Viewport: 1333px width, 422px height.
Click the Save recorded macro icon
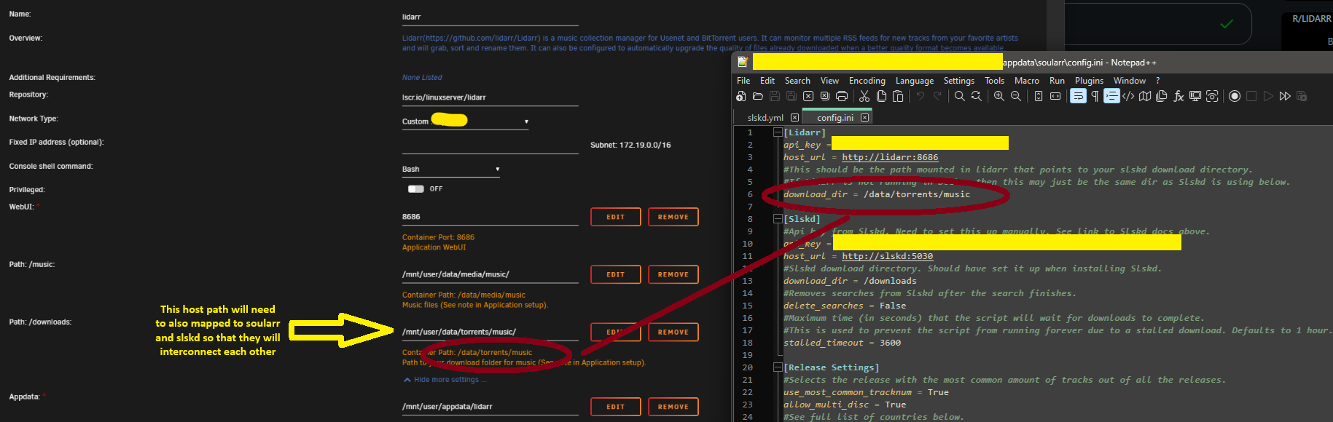pyautogui.click(x=1302, y=96)
